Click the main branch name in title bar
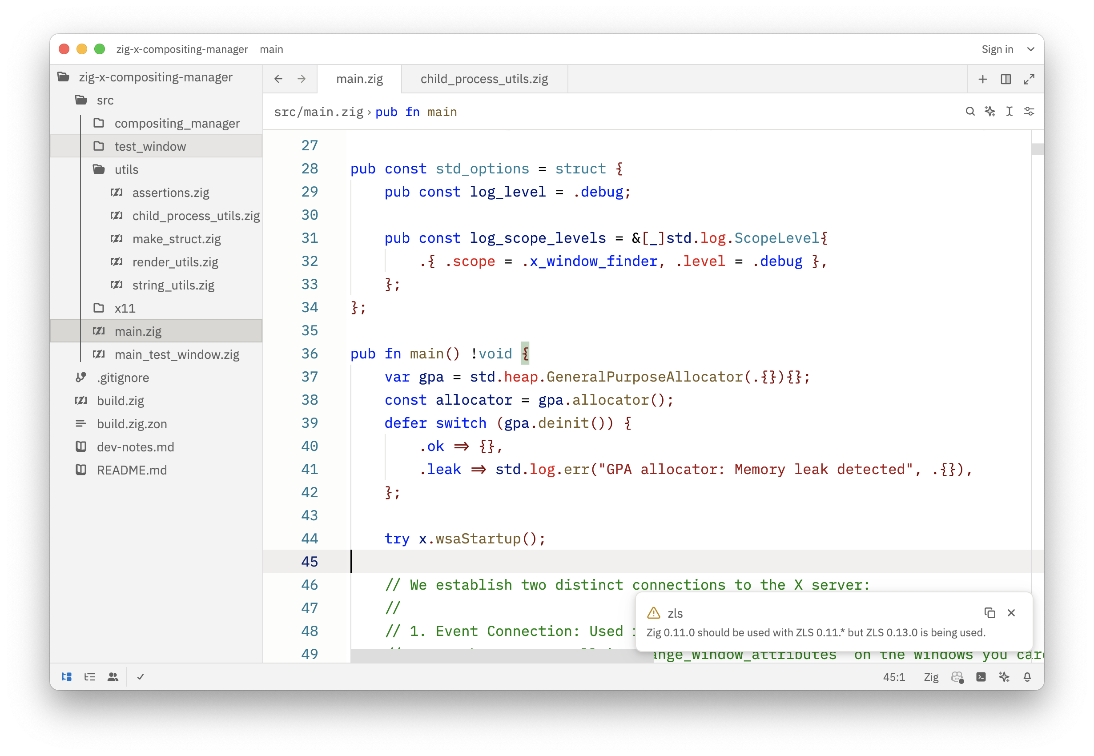 pos(271,49)
